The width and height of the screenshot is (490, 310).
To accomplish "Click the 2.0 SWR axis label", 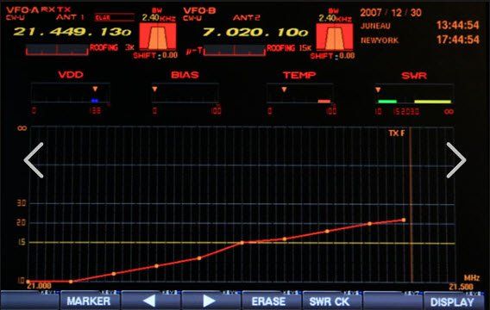I will point(22,223).
